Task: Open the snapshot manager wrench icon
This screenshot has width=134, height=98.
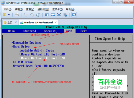Action: [x=38, y=15]
